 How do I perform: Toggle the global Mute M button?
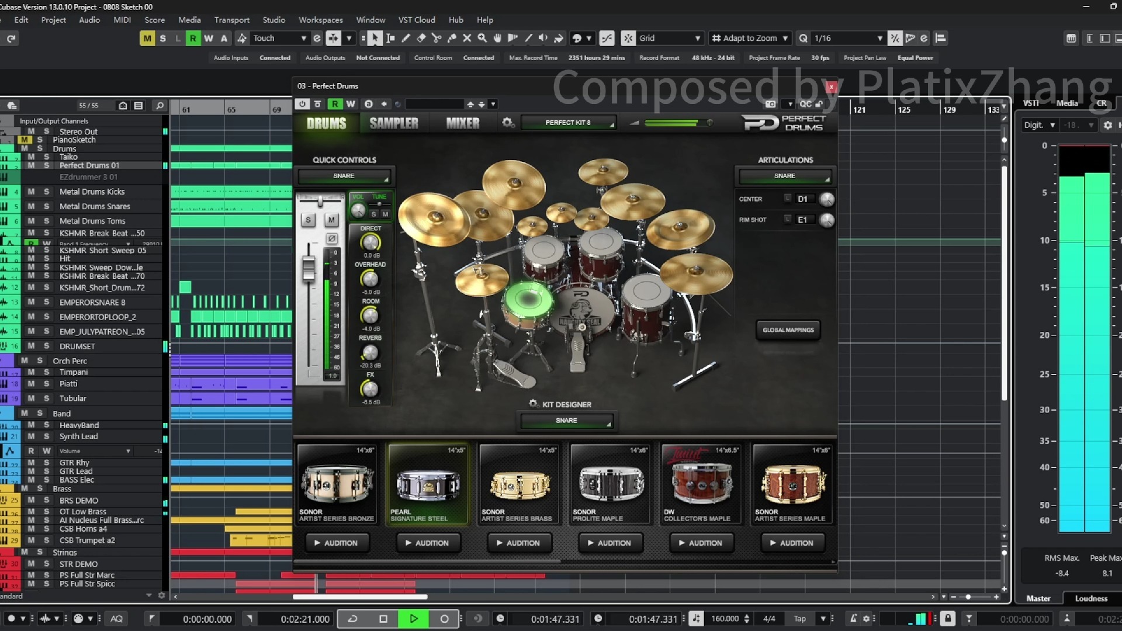(x=147, y=39)
